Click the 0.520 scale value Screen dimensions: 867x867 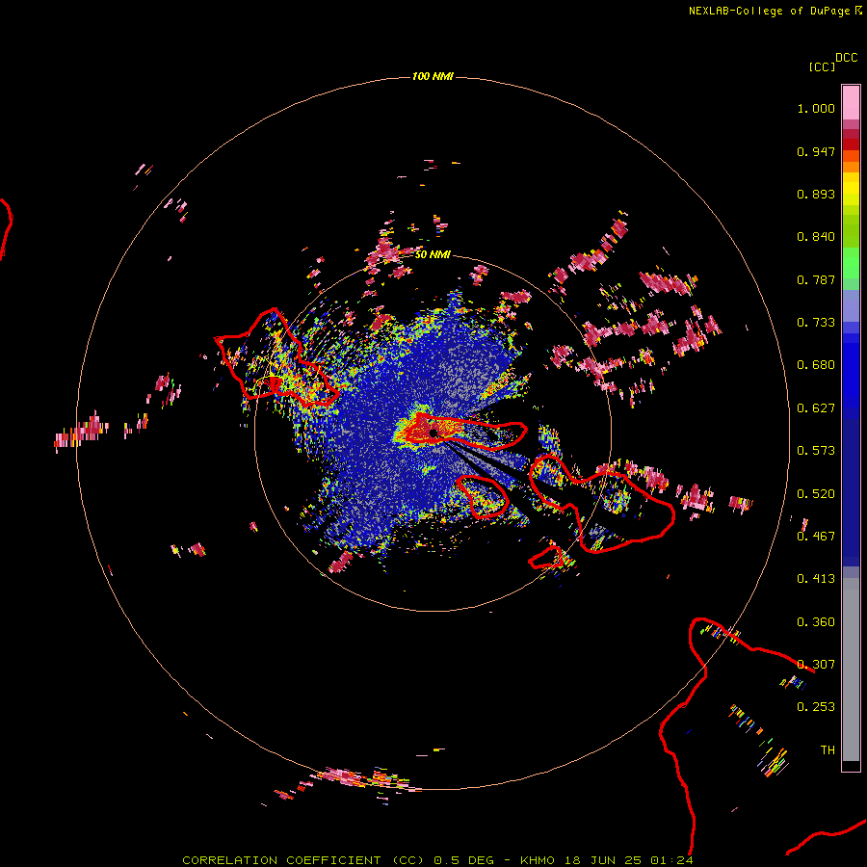click(816, 494)
